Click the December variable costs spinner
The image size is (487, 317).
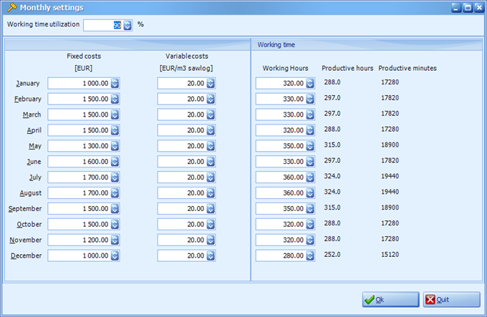click(x=211, y=255)
